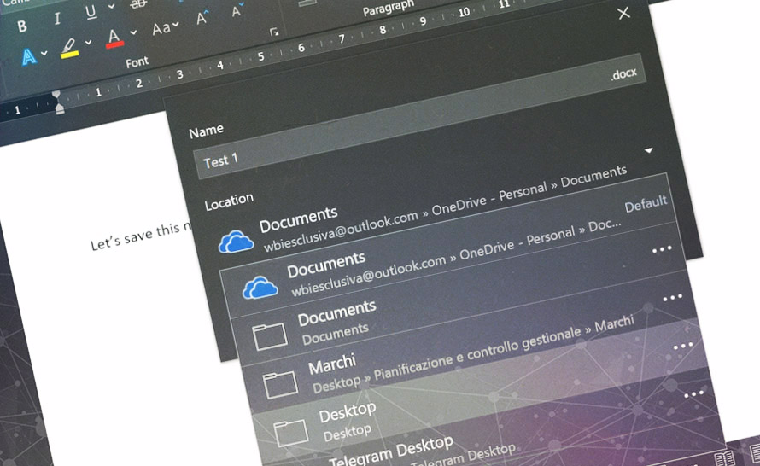760x466 pixels.
Task: Apply strikethrough text formatting
Action: pos(138,4)
